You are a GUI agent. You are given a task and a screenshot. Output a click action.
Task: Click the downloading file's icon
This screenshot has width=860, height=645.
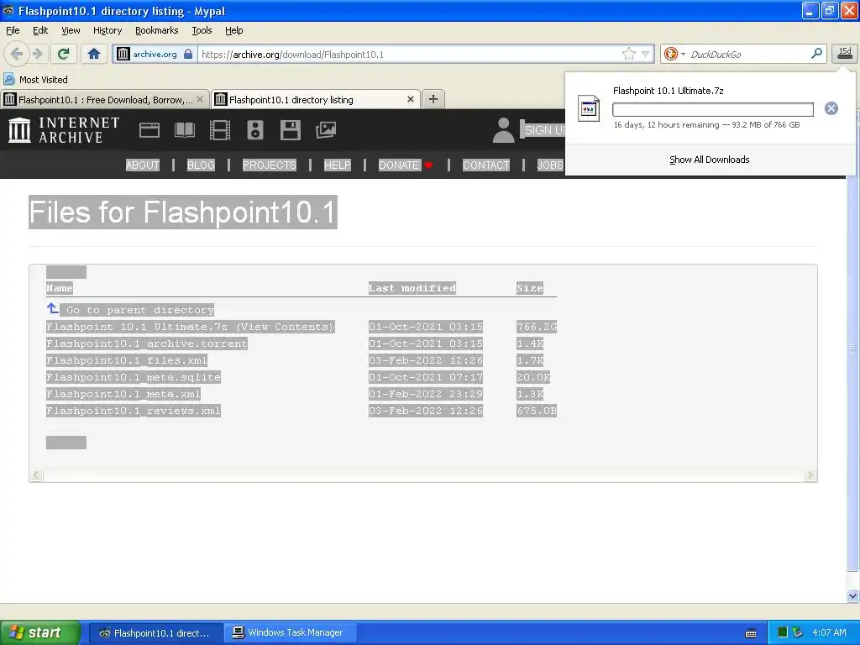[x=589, y=108]
